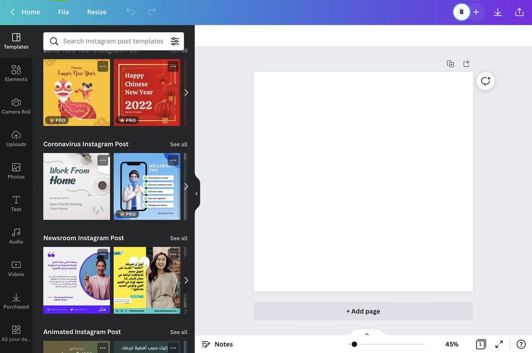The image size is (532, 353).
Task: Show more Coronavirus templates arrow
Action: [x=186, y=187]
